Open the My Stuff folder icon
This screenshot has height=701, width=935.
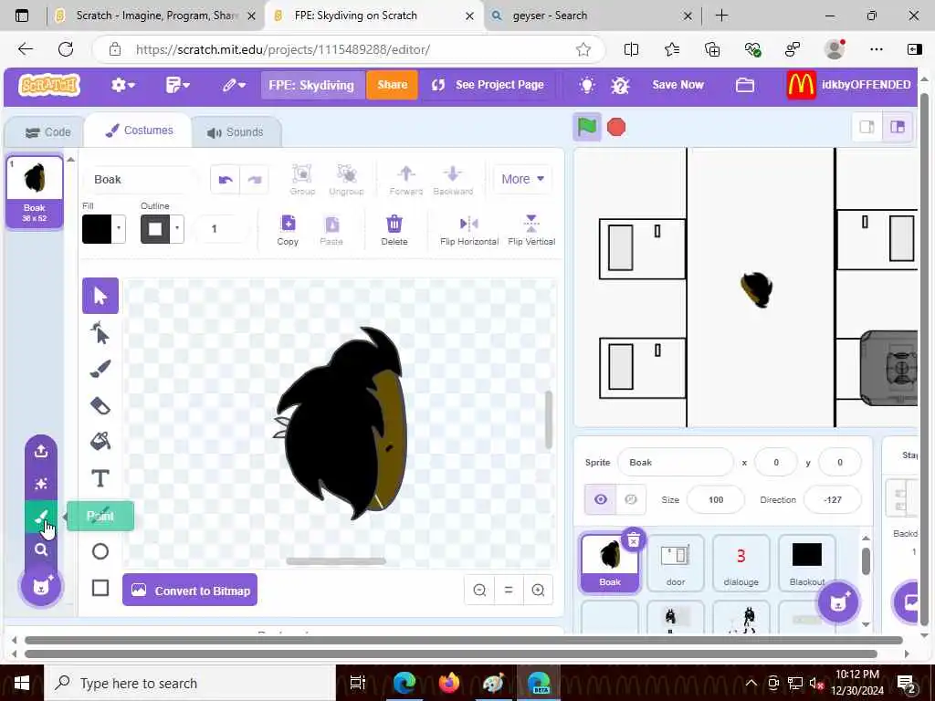click(745, 85)
